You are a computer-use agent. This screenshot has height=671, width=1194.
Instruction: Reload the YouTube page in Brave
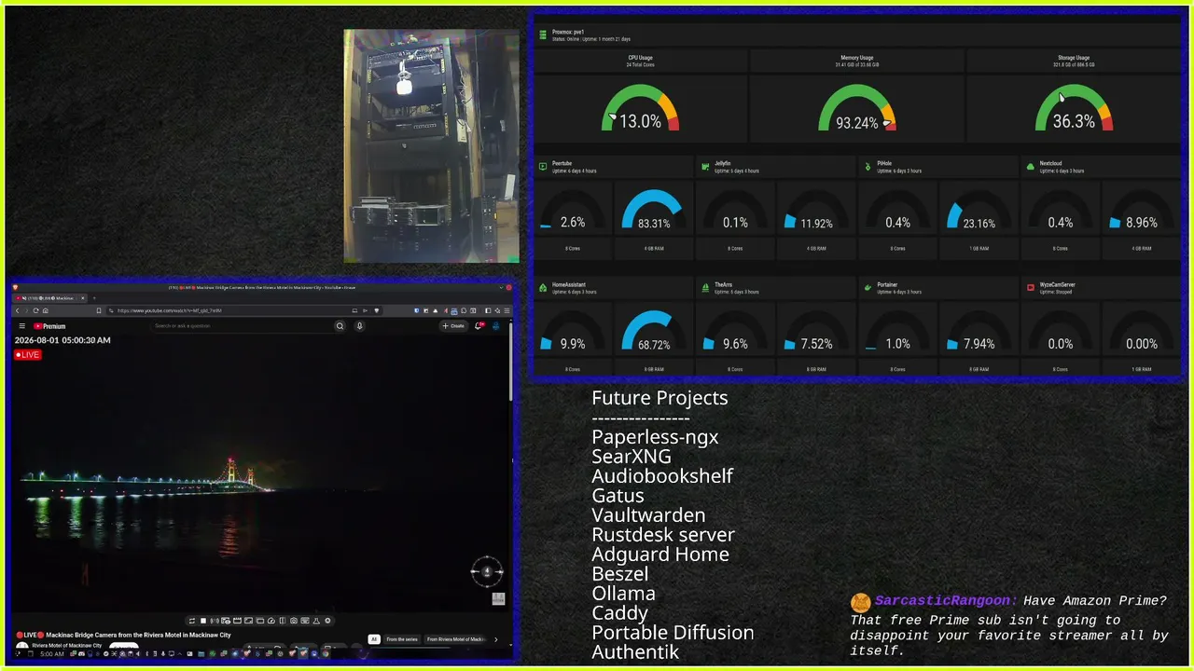(x=36, y=310)
